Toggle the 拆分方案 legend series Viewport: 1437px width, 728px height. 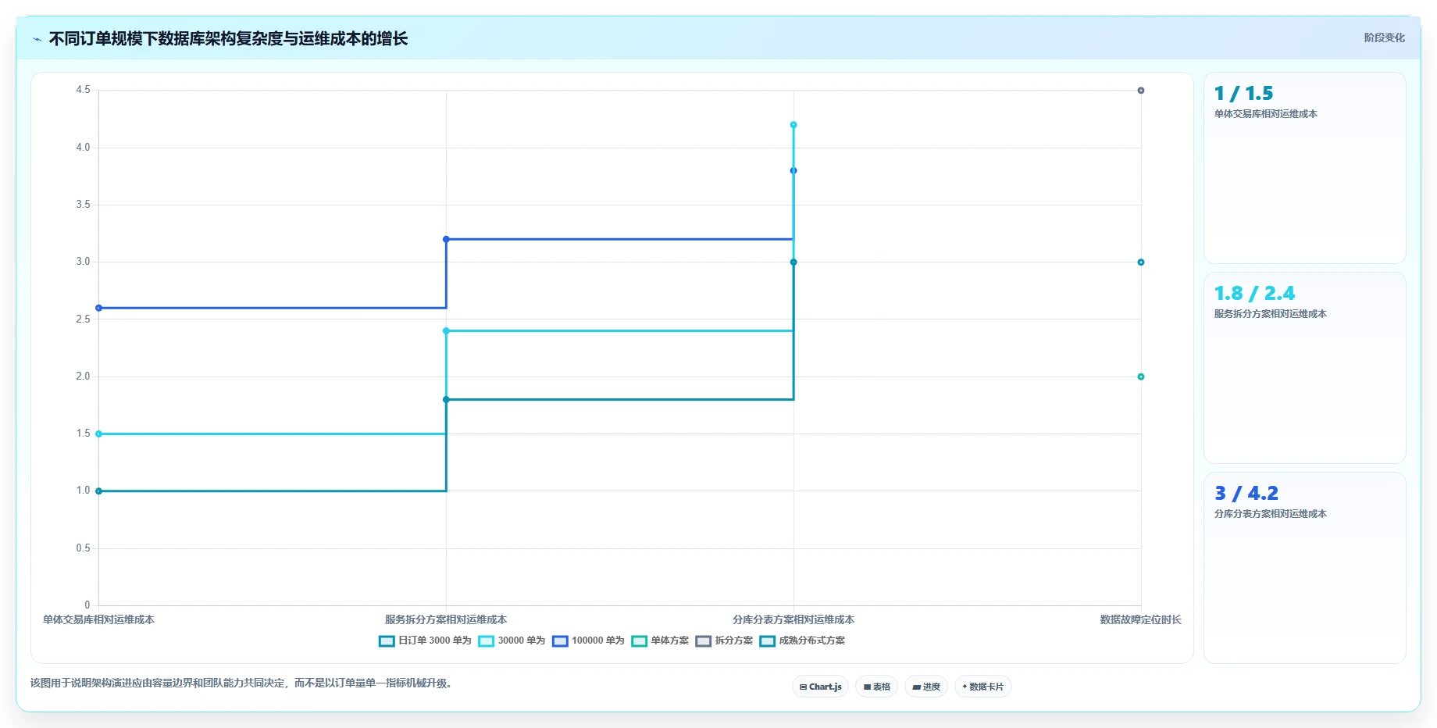pyautogui.click(x=725, y=641)
